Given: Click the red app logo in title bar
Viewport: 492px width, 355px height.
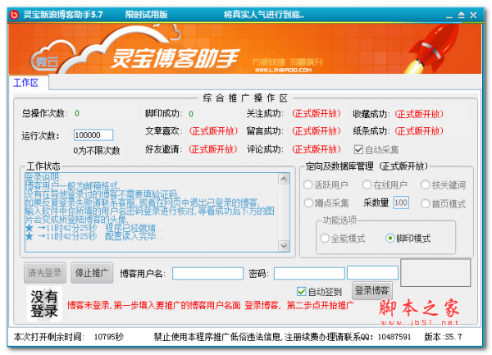Looking at the screenshot, I should click(x=14, y=15).
